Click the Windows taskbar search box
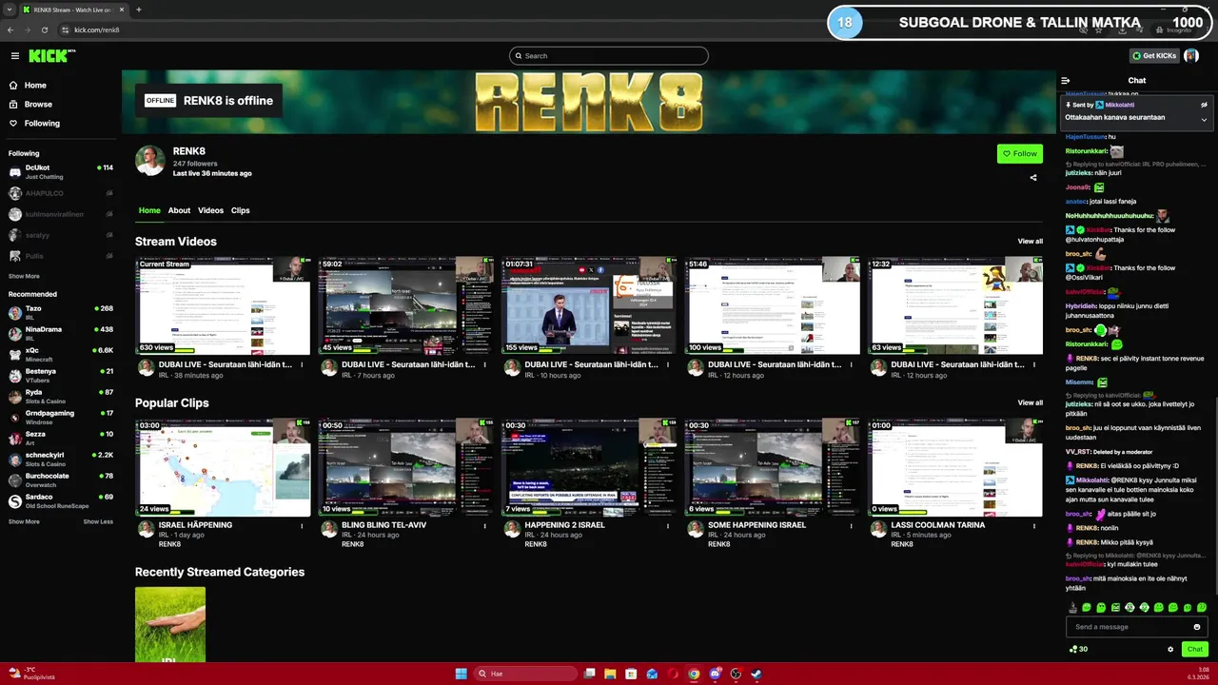This screenshot has width=1218, height=685. pos(525,674)
